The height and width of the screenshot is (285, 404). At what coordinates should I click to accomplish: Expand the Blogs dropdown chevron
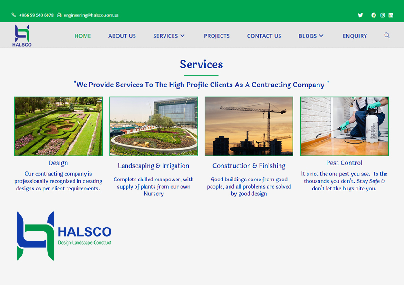[x=321, y=36]
